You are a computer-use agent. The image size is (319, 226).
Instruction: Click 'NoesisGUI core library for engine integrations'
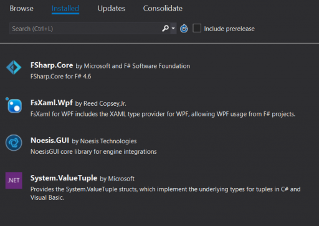(93, 152)
